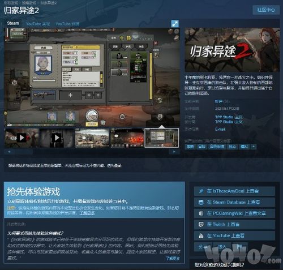Screen dimensions: 283x270
Task: Click the publisher TPP Studio link
Action: (224, 122)
